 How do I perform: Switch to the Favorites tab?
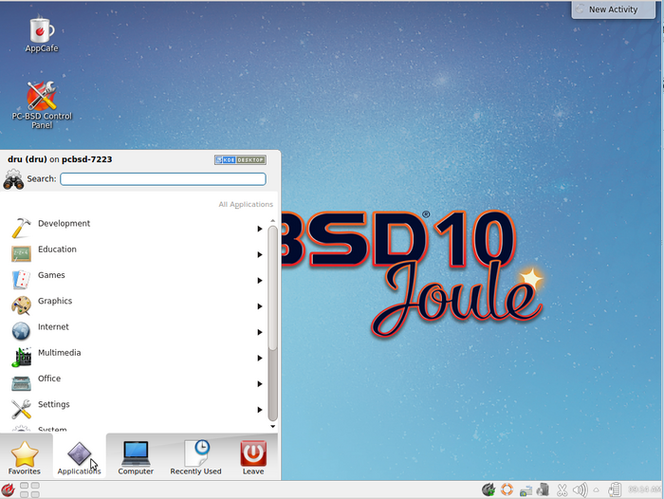click(25, 456)
